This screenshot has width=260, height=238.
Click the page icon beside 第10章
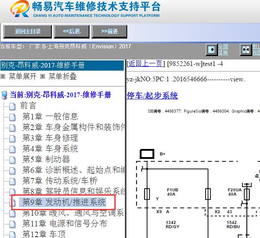[x=12, y=214]
